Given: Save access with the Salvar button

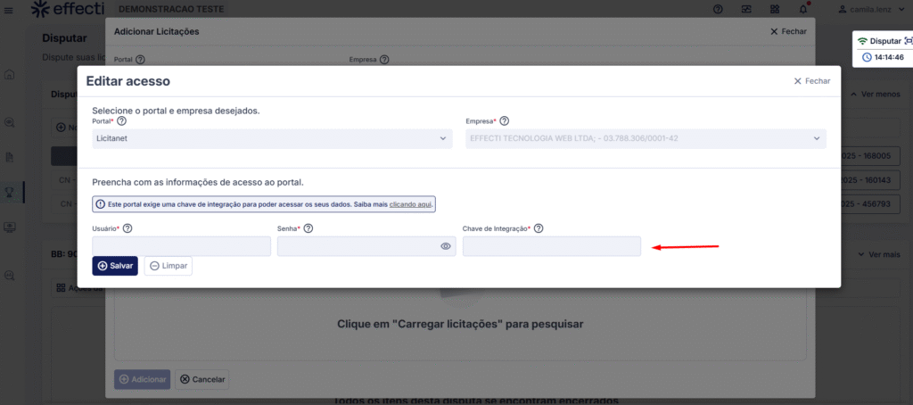Looking at the screenshot, I should pos(115,266).
